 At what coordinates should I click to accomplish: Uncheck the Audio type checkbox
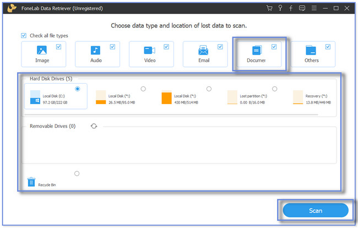coord(112,47)
